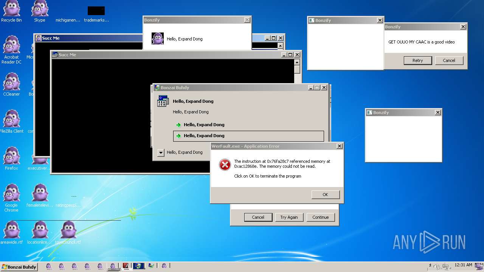Click the red error icon in WerFault dialog

[225, 165]
